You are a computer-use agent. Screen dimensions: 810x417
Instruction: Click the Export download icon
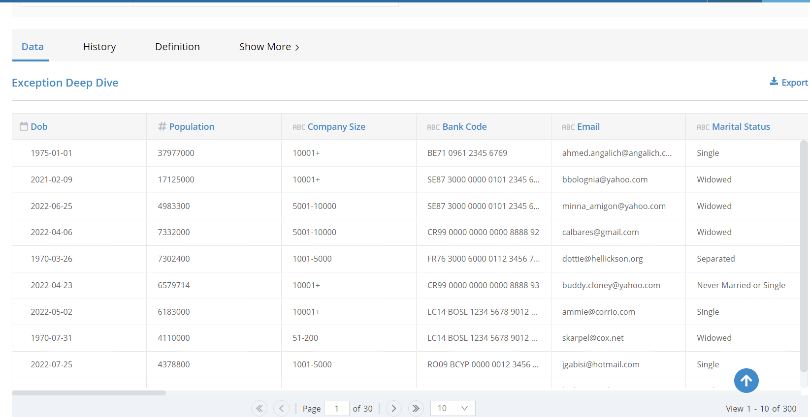774,82
